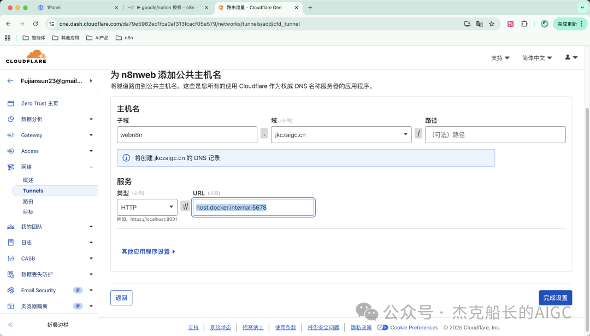
Task: Open the page translate icon in the address bar
Action: (480, 23)
